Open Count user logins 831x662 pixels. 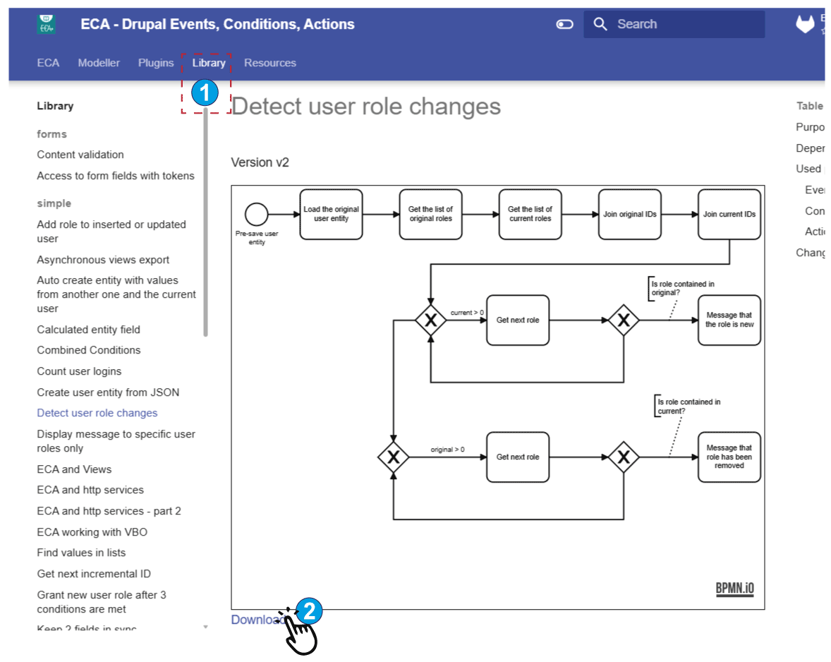coord(80,371)
